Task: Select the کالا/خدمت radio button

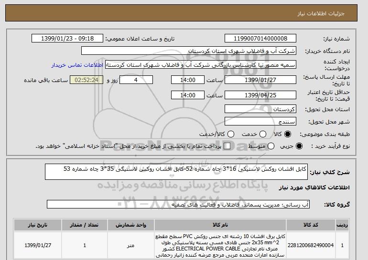Action: (x=231, y=134)
